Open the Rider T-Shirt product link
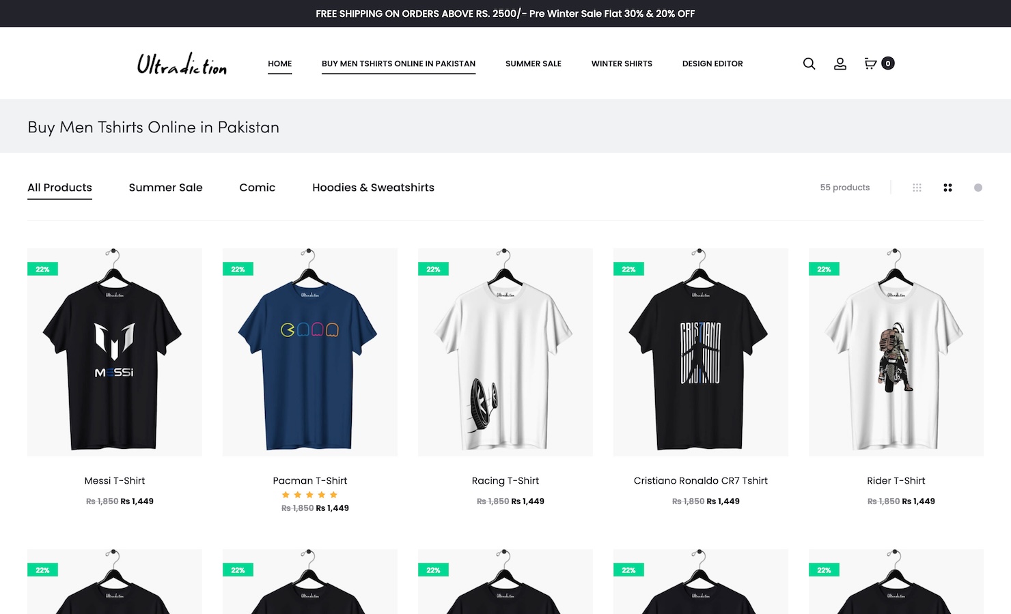The image size is (1011, 614). pyautogui.click(x=896, y=480)
